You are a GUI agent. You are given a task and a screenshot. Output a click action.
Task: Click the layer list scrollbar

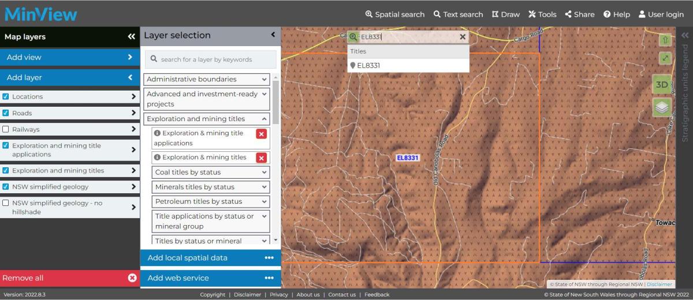[x=275, y=102]
